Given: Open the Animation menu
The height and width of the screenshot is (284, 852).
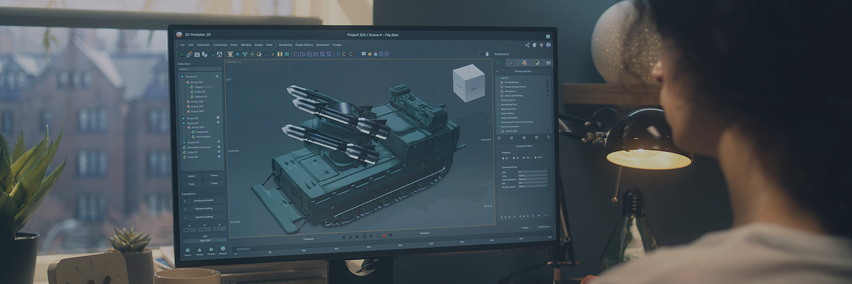Looking at the screenshot, I should click(323, 45).
